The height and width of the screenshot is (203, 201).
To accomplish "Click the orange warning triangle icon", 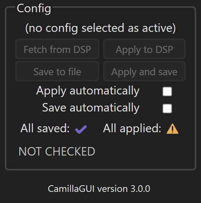I will point(172,129).
